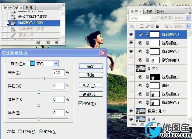Image resolution: width=192 pixels, height=139 pixels.
Task: Hide the 选取颜色 4 layer
Action: click(x=131, y=51)
